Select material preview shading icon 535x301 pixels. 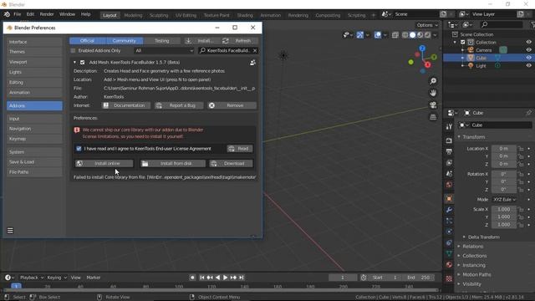pos(420,35)
